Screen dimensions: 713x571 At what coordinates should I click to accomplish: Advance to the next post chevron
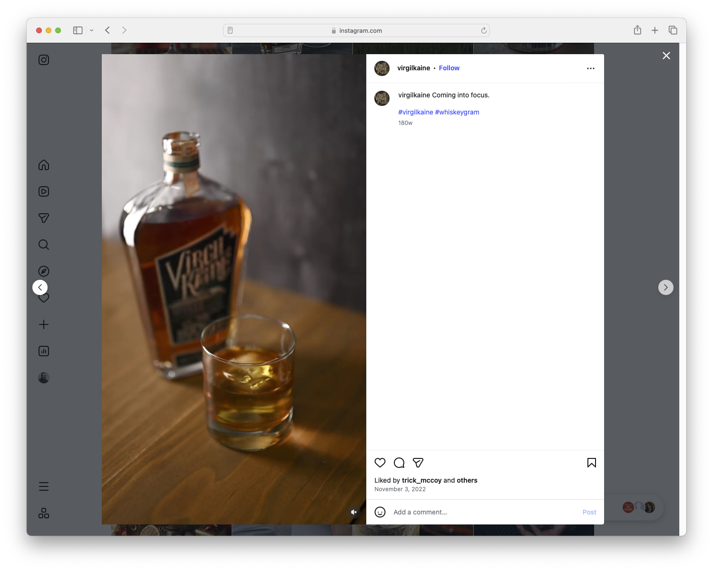point(665,287)
